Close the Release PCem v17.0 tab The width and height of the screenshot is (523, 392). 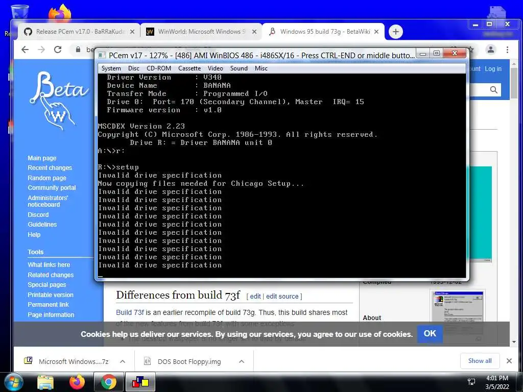point(132,32)
